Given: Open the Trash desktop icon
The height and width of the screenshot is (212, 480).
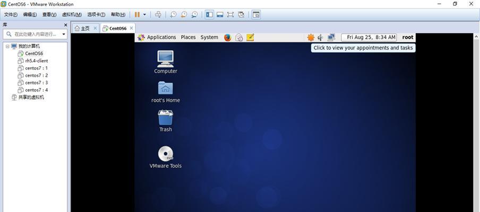Looking at the screenshot, I should click(x=166, y=121).
